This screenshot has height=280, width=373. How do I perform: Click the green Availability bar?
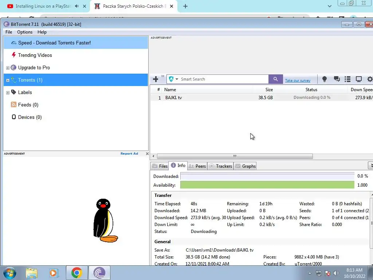(x=267, y=185)
